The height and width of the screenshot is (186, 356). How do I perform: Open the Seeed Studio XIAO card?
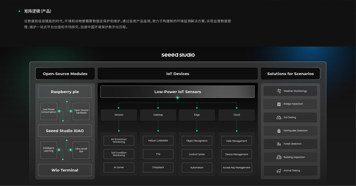65,131
